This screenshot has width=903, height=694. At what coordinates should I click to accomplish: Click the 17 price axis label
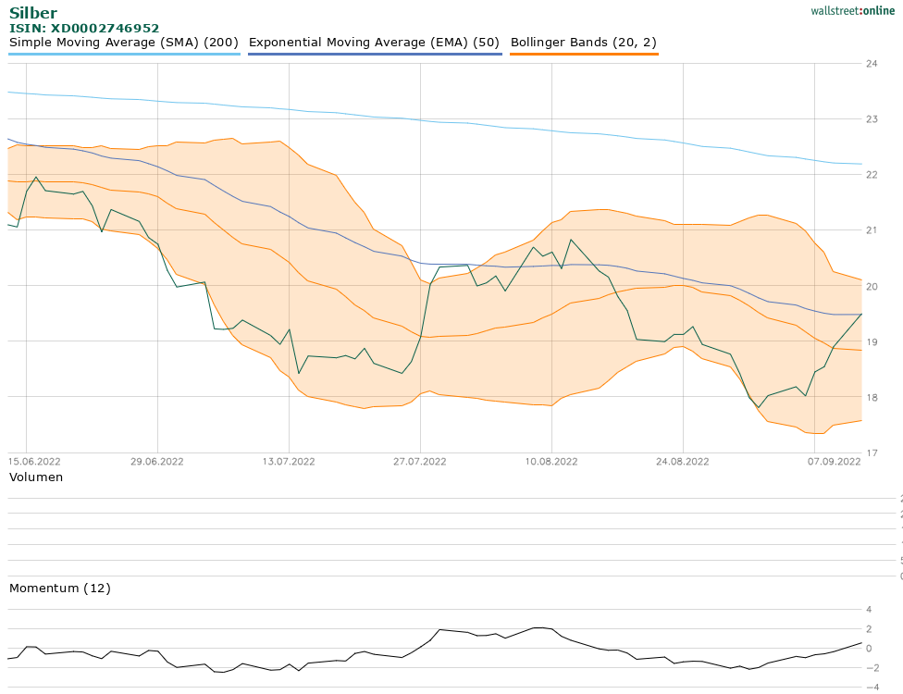[x=872, y=452]
